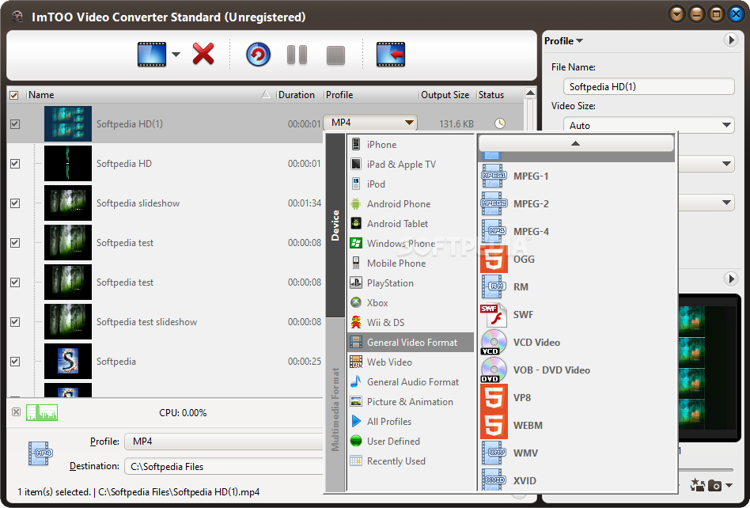Viewport: 750px width, 508px height.
Task: Choose the XVID format icon
Action: (494, 480)
